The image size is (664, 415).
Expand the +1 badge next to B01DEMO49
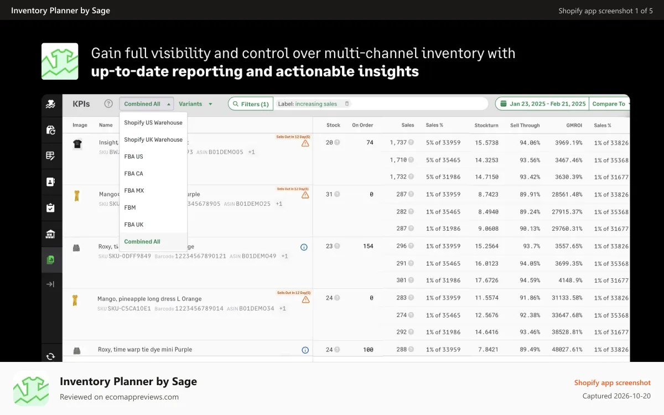(x=284, y=256)
